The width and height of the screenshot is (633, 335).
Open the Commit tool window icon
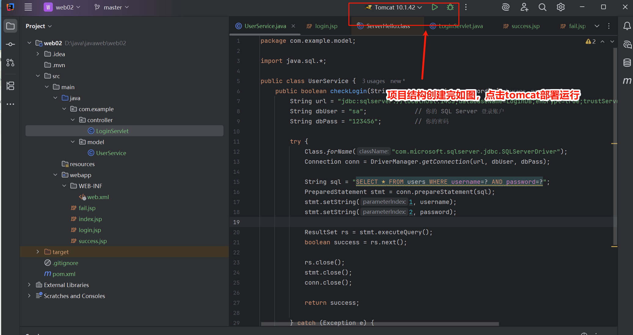pyautogui.click(x=10, y=44)
